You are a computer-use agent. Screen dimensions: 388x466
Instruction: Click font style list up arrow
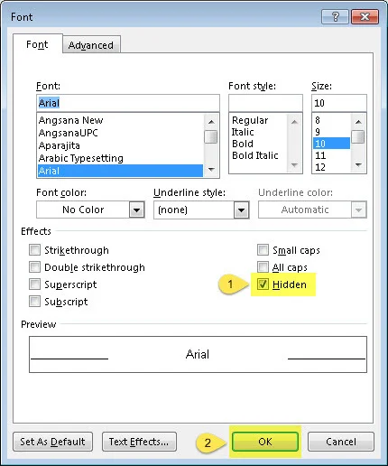tap(294, 122)
